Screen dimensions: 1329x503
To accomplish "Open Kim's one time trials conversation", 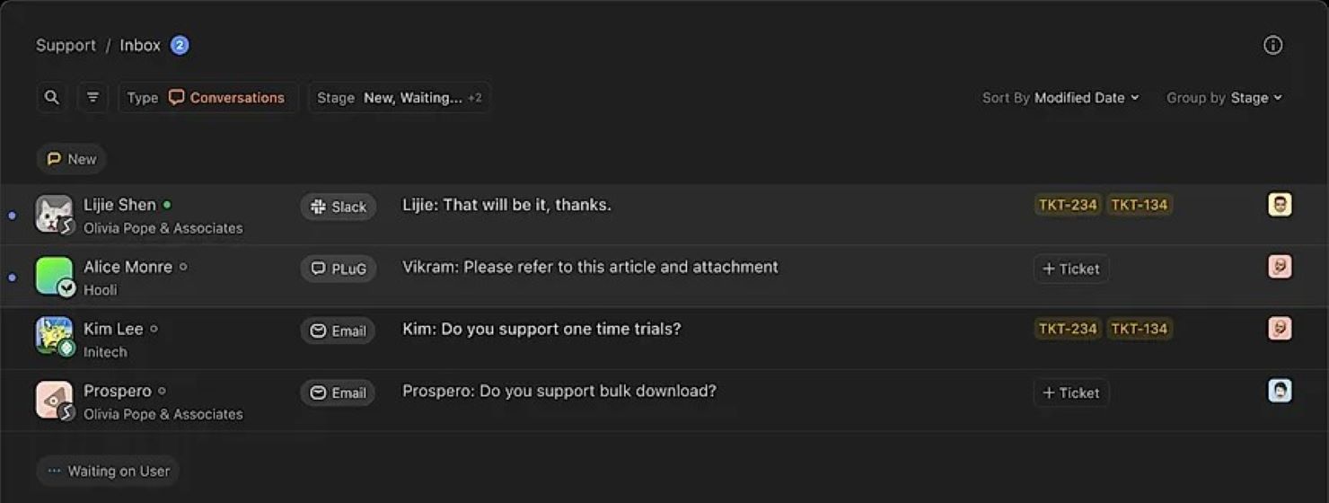I will point(541,330).
